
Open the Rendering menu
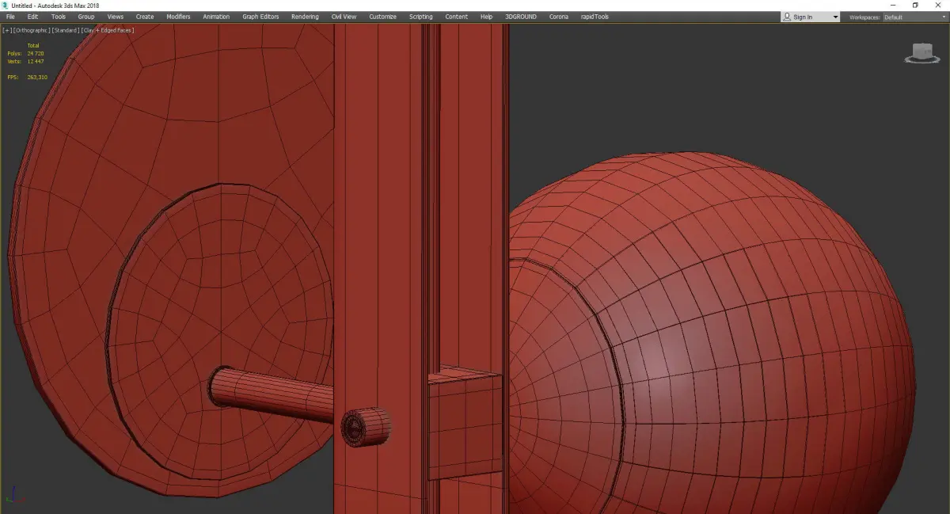pyautogui.click(x=305, y=17)
